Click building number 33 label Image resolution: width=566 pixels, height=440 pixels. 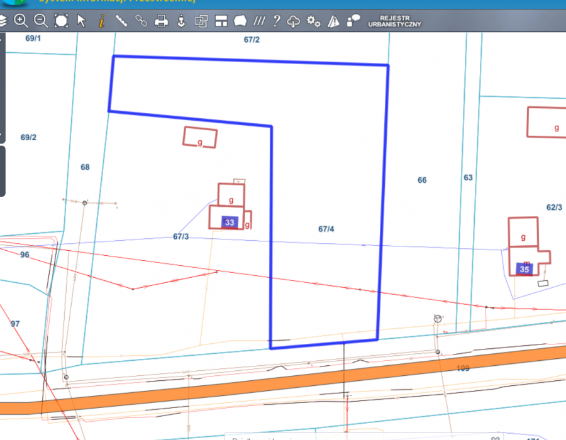(230, 223)
